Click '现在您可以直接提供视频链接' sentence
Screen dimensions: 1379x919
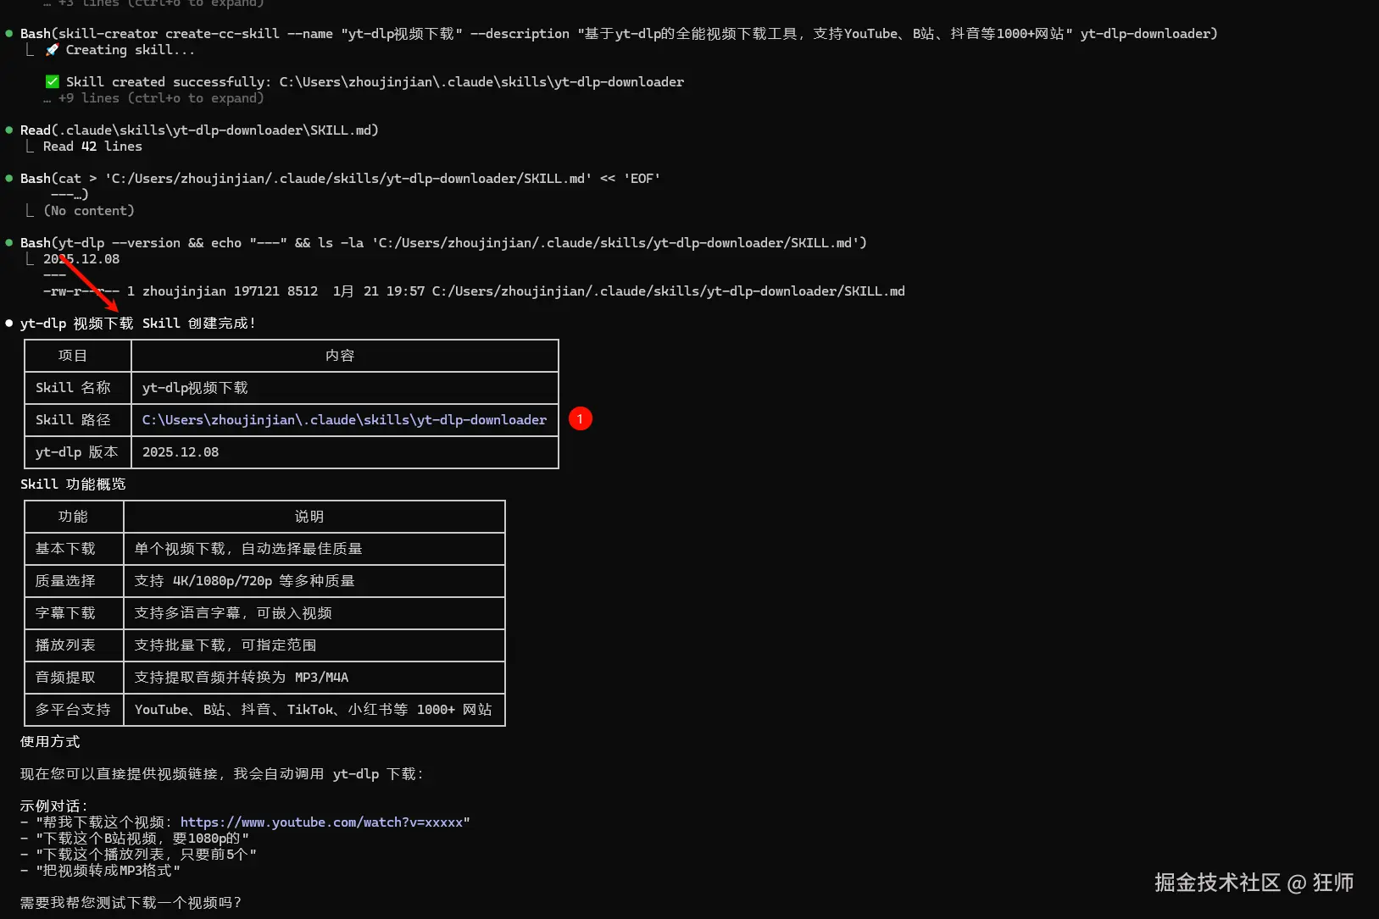(221, 774)
